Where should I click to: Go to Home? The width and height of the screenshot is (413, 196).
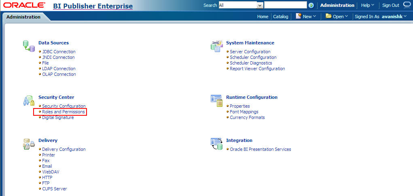coord(263,17)
